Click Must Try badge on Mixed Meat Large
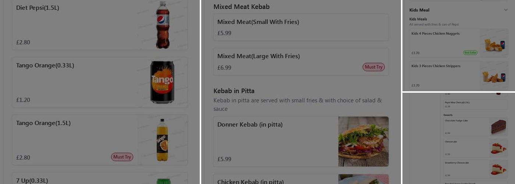This screenshot has width=515, height=184. point(373,67)
